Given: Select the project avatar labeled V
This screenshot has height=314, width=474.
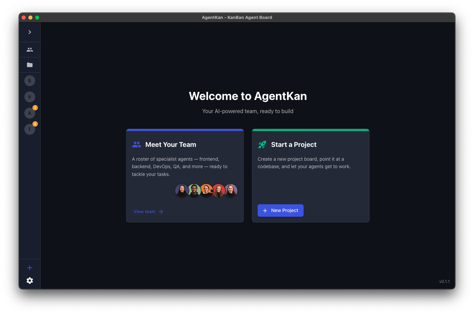Looking at the screenshot, I should point(29,97).
